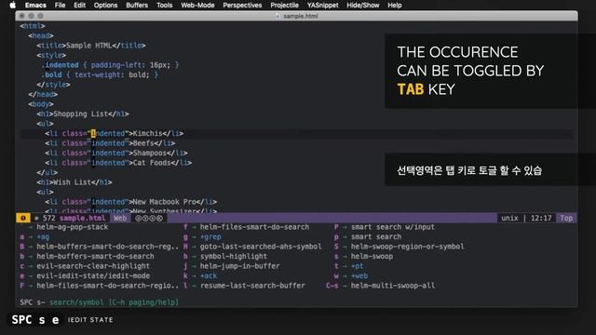Open the Web-Mode menu
Screen dimensions: 596x335
pyautogui.click(x=197, y=6)
